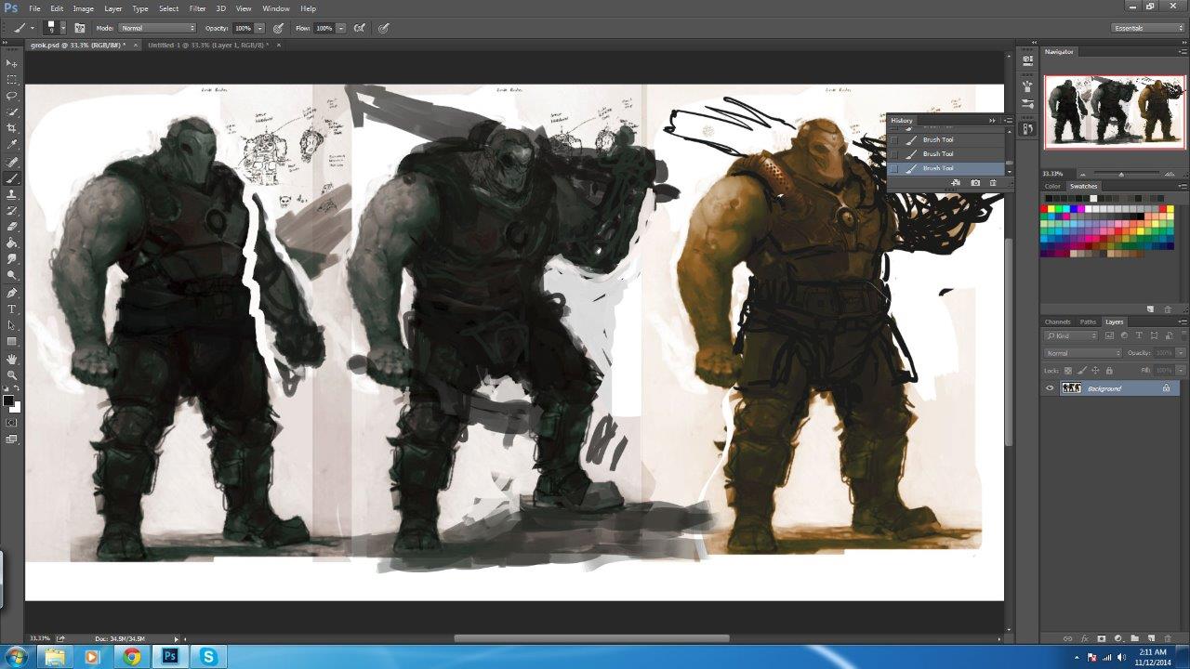Select the Zoom tool in toolbox
Viewport: 1190px width, 669px height.
pyautogui.click(x=12, y=374)
